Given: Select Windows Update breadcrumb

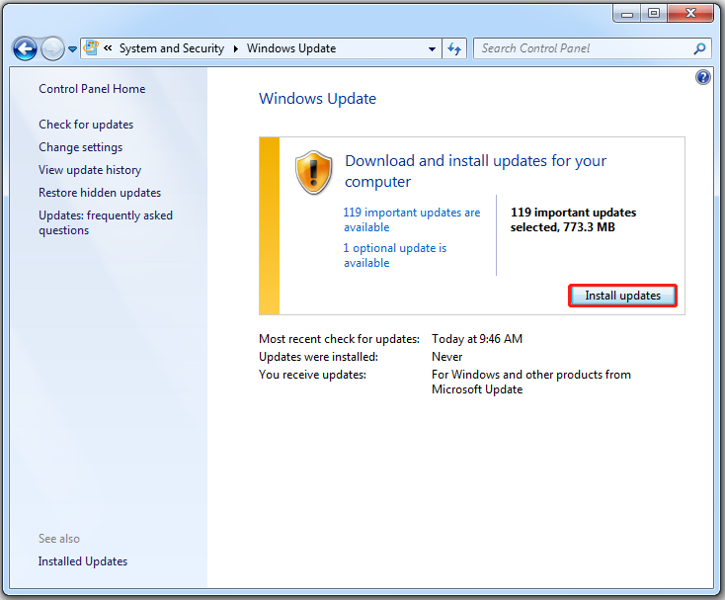Looking at the screenshot, I should pos(291,48).
